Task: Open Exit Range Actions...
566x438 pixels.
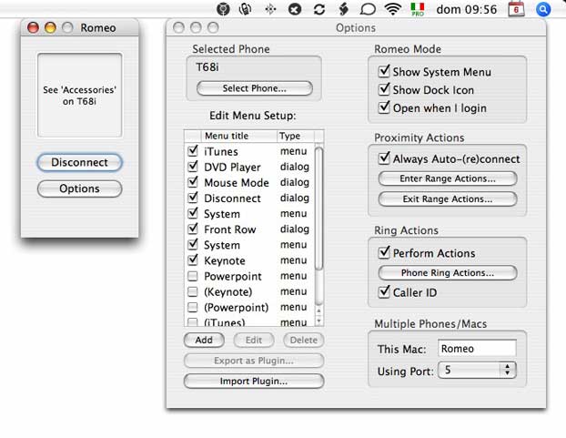Action: (447, 199)
